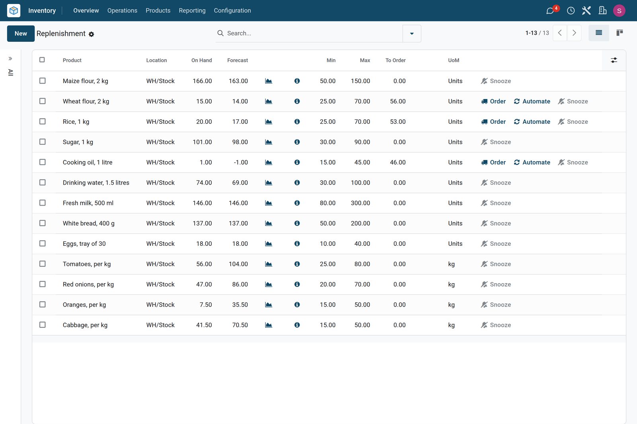The width and height of the screenshot is (637, 424).
Task: Show replenishment info for Cabbage, per kg
Action: coord(297,325)
